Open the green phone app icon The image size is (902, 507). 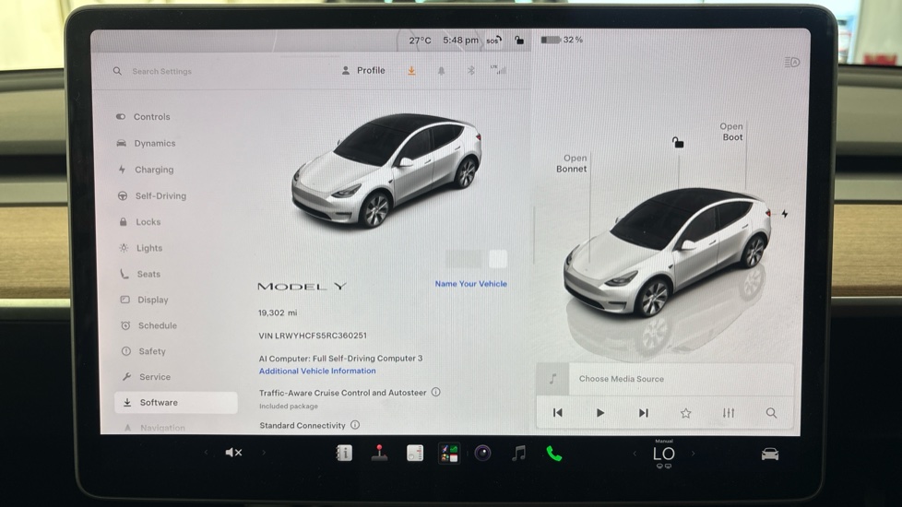tap(553, 454)
